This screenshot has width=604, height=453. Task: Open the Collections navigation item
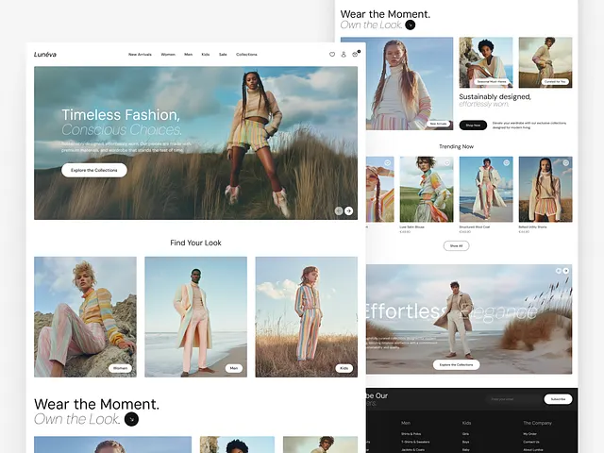pos(246,55)
